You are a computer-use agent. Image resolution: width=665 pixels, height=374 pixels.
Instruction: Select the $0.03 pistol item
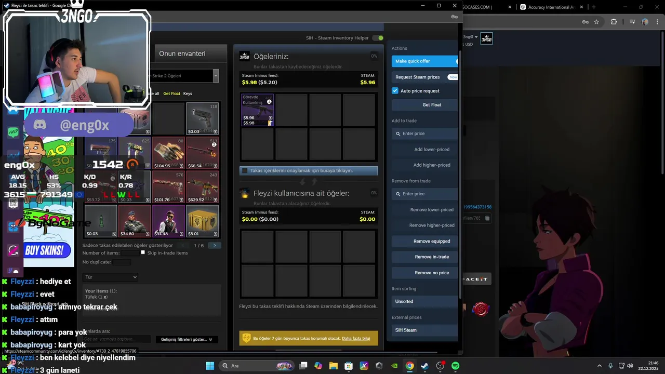[x=203, y=119]
